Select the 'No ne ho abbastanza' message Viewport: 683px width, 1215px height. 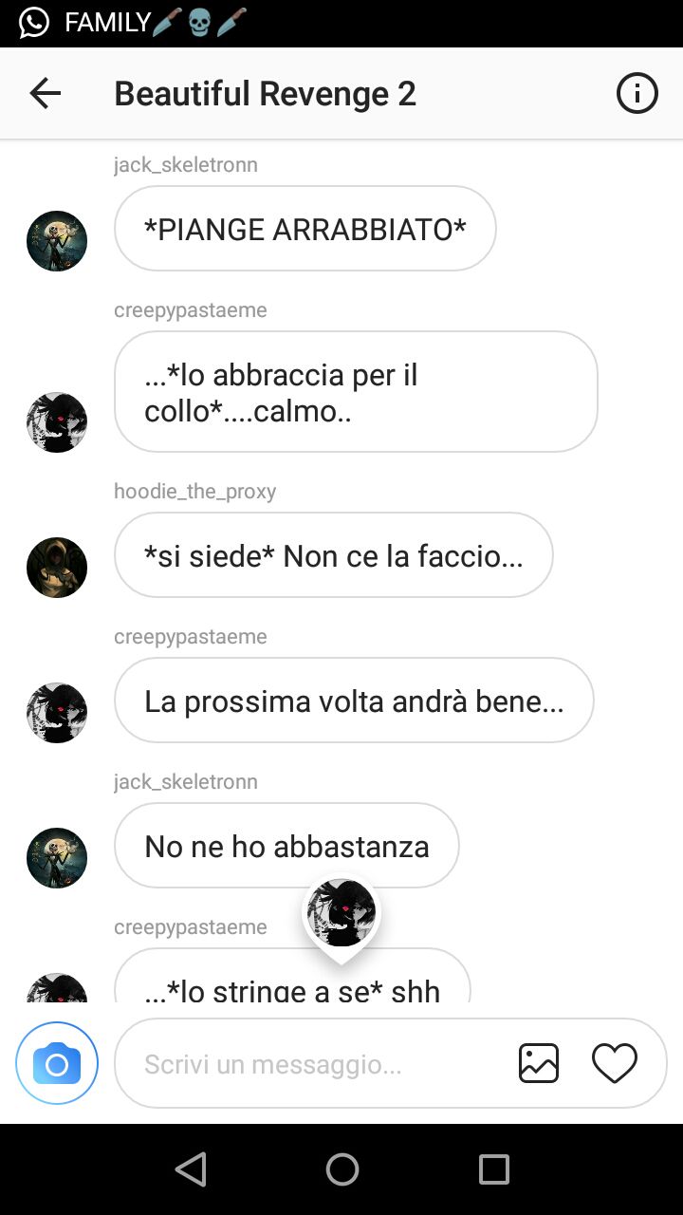tap(286, 846)
